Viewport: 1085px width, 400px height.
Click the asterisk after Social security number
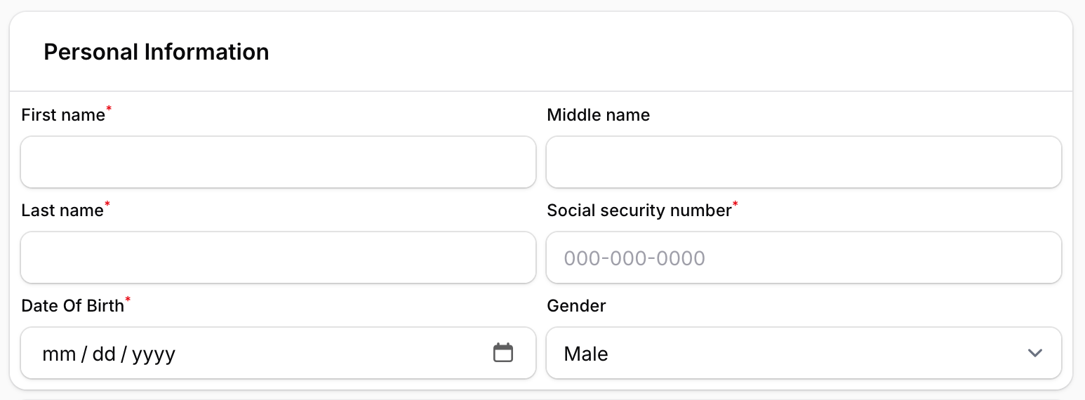coord(735,205)
